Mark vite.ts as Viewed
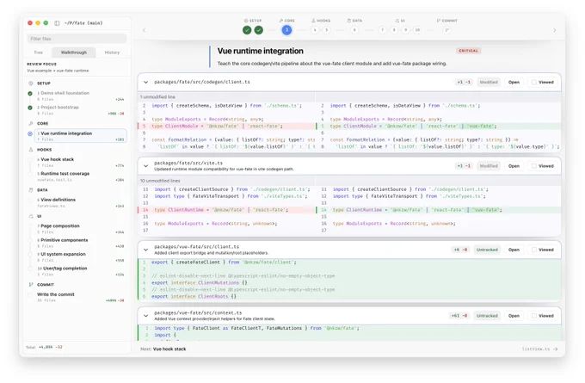The width and height of the screenshot is (585, 383). tap(543, 166)
